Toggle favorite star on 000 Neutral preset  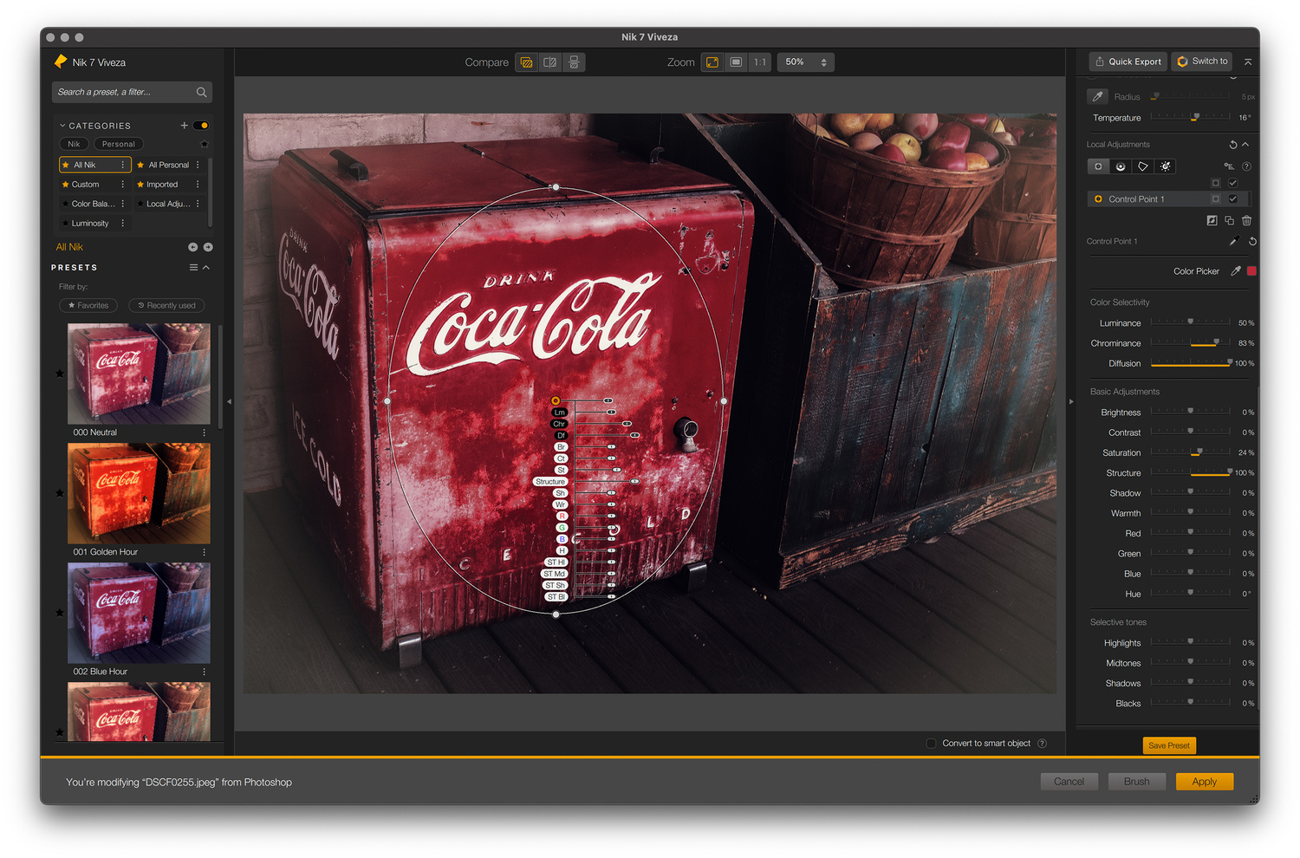60,374
